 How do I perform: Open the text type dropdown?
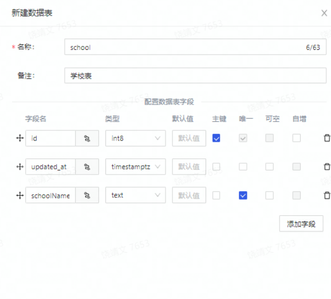tap(136, 195)
